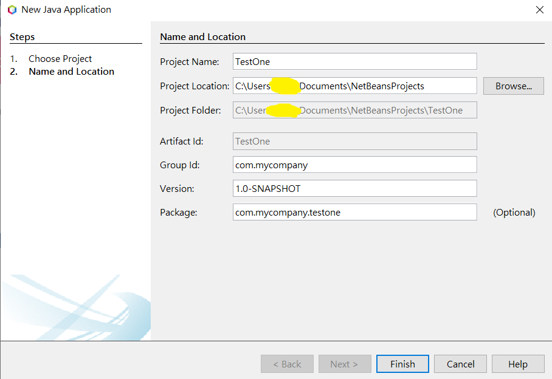Click the Project Folder label
Image resolution: width=552 pixels, height=379 pixels.
pyautogui.click(x=190, y=111)
